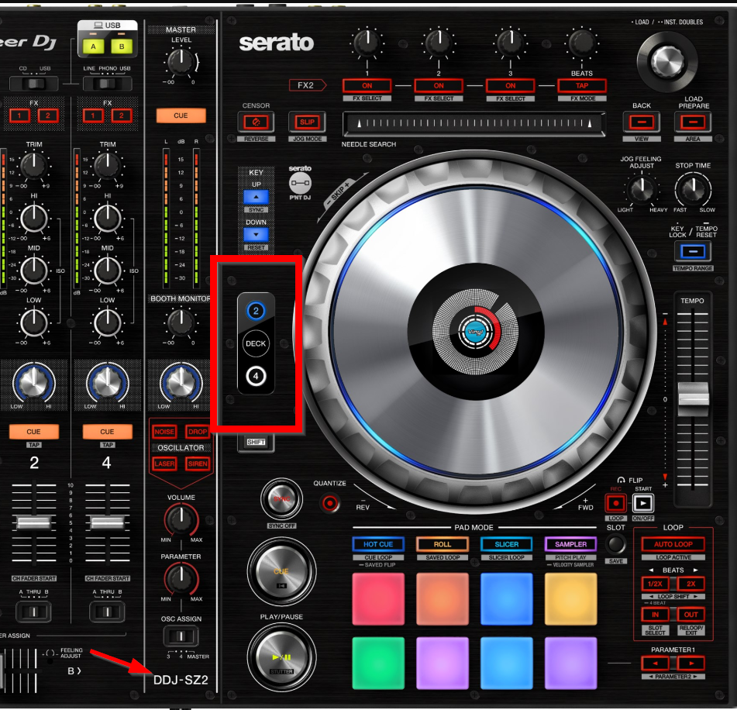
Task: Select HOT CUE pad mode
Action: (378, 544)
